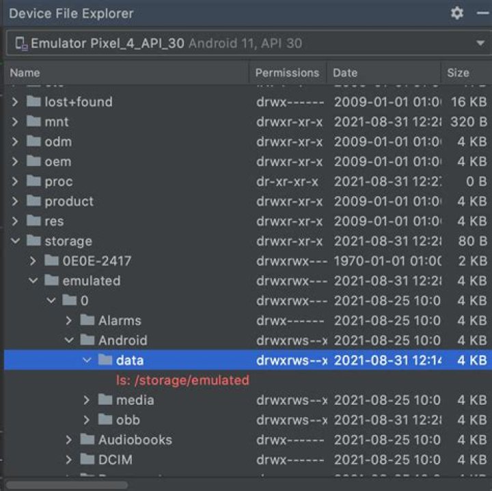Screen dimensions: 492x491
Task: Click the mnt folder icon
Action: [x=34, y=122]
